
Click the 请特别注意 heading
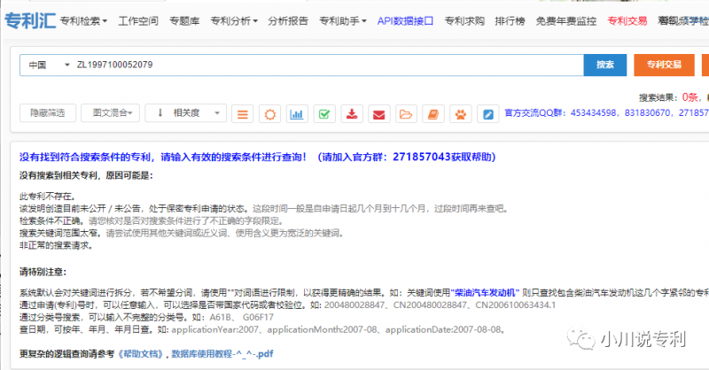pyautogui.click(x=43, y=272)
